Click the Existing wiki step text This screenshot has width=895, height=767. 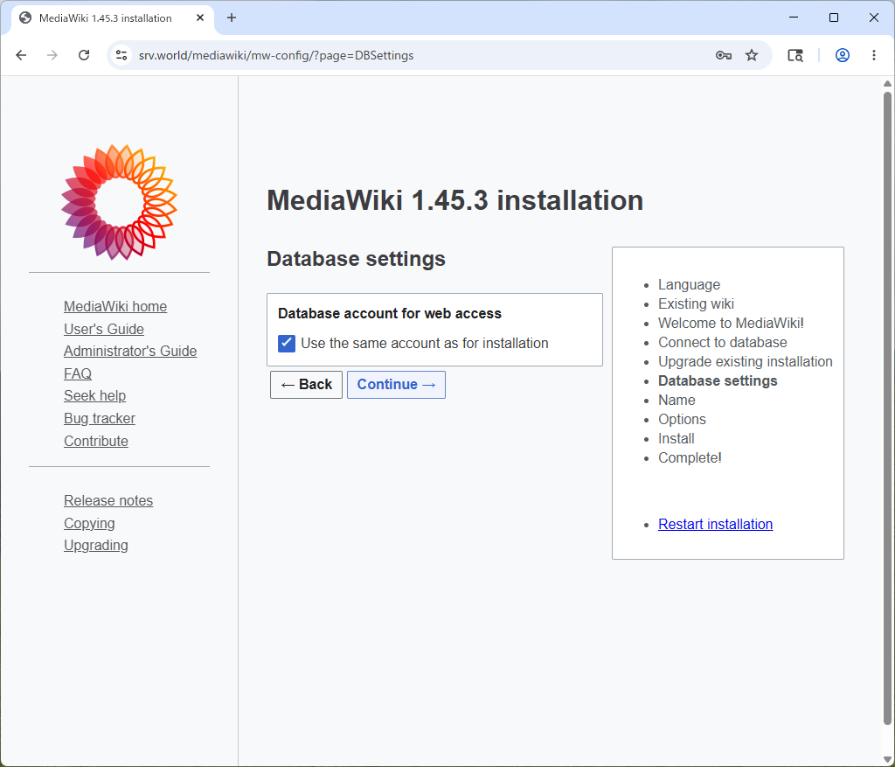696,303
